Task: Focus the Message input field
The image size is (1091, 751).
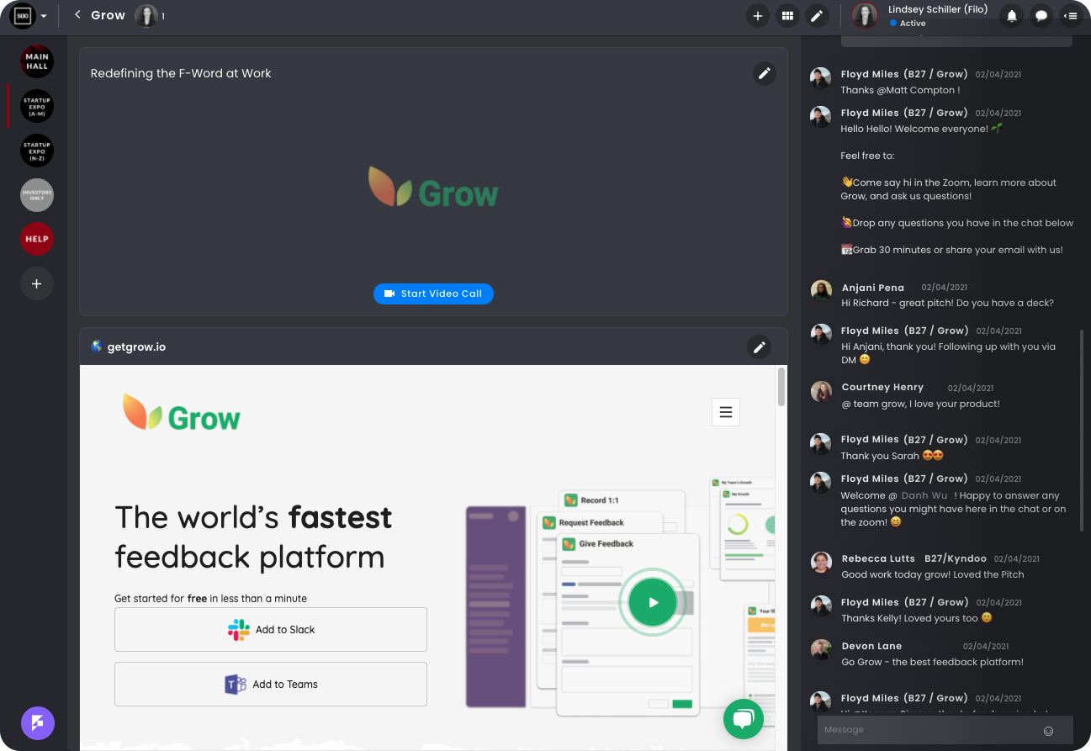Action: (929, 730)
